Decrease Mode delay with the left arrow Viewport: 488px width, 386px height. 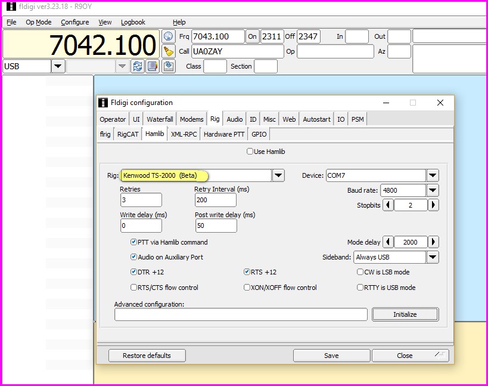pyautogui.click(x=388, y=242)
